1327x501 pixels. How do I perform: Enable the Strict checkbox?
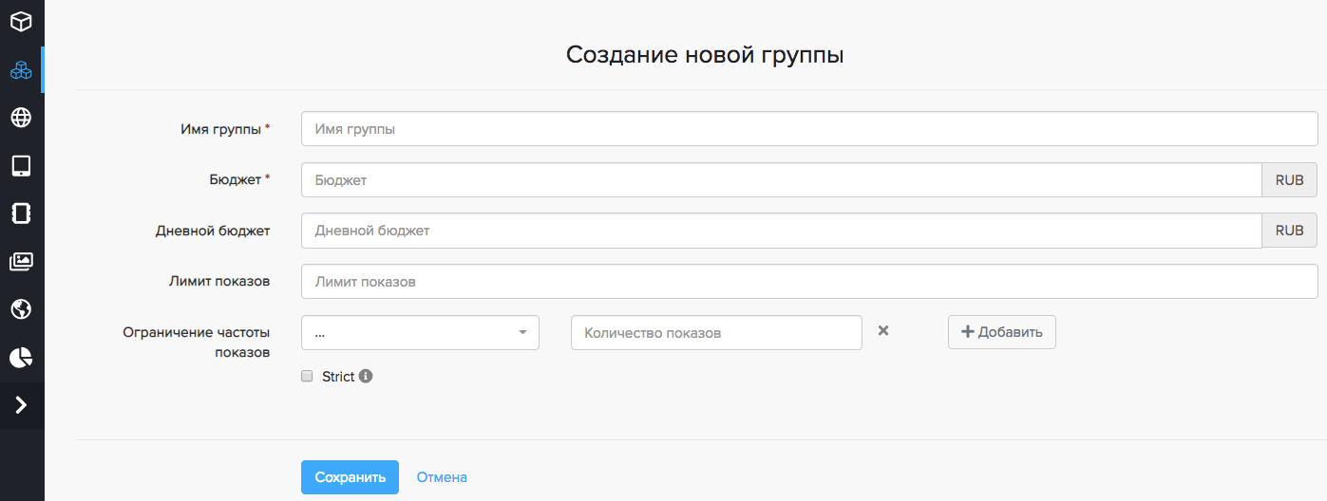307,377
